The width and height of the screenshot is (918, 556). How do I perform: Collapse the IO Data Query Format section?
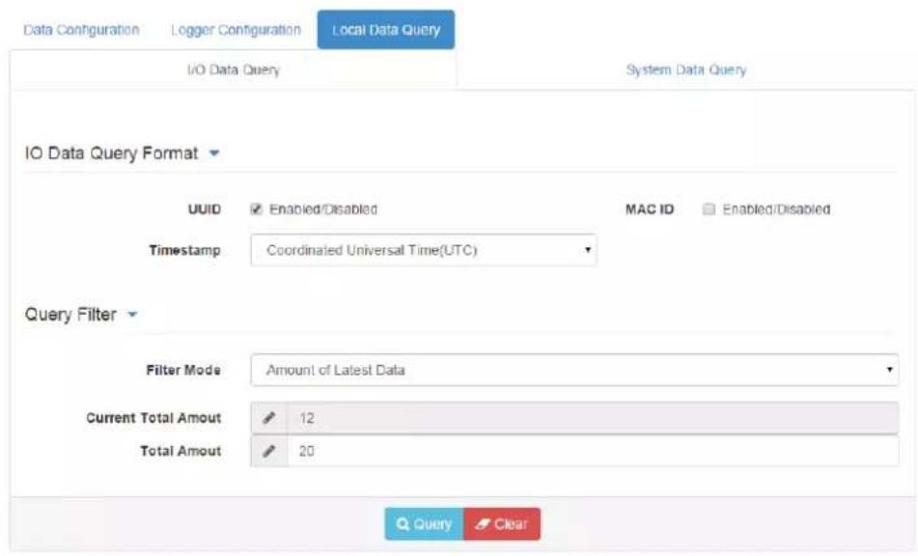214,153
